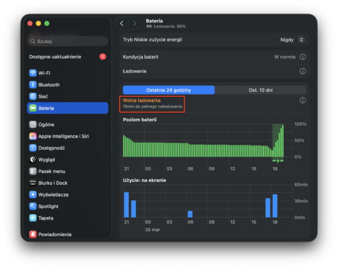Open Tryb Niskie zużycie energii popup Nigdy
Screen dimensions: 338x269
click(292, 40)
